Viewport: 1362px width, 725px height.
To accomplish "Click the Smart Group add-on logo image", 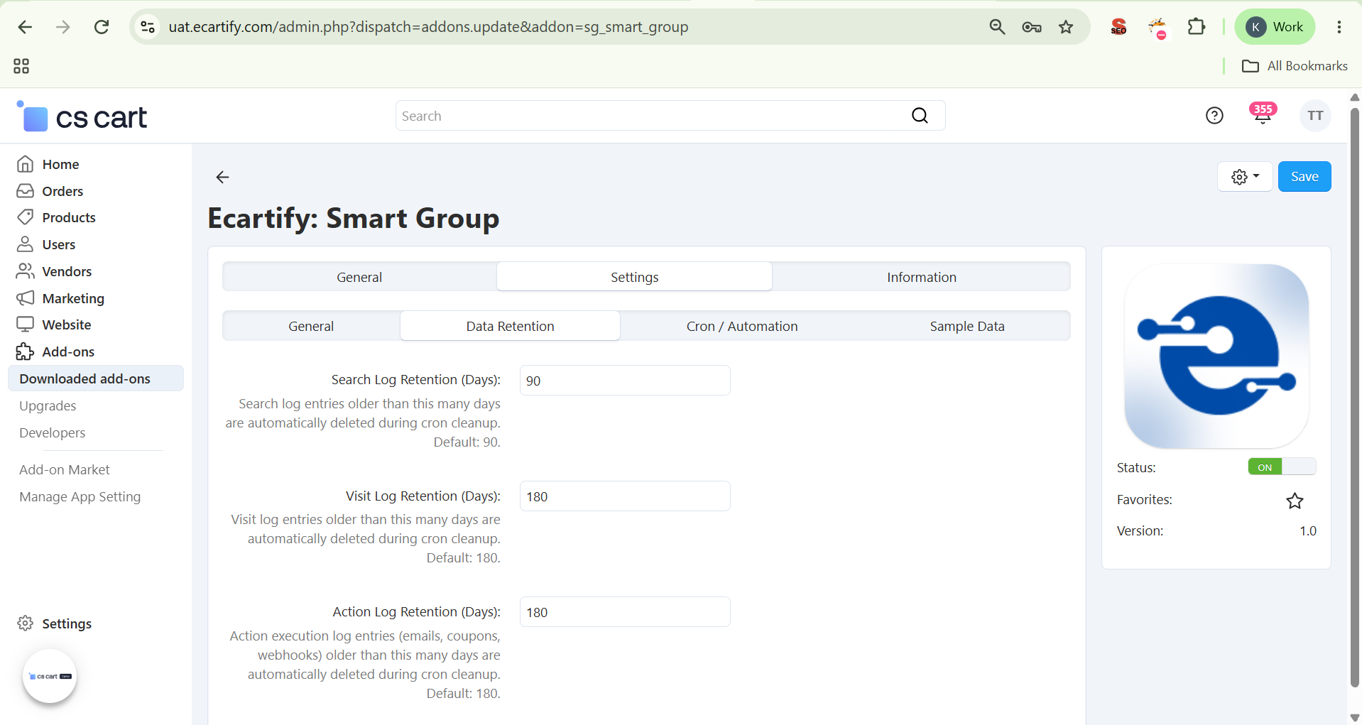I will pos(1216,356).
